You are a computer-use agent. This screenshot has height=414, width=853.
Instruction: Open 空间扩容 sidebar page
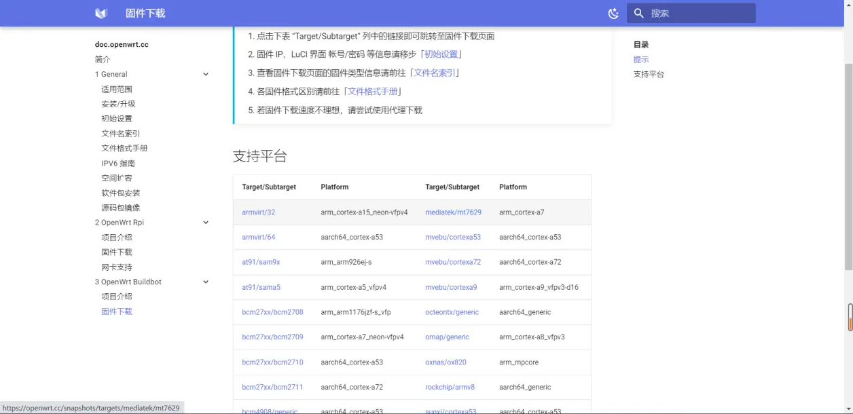coord(117,178)
